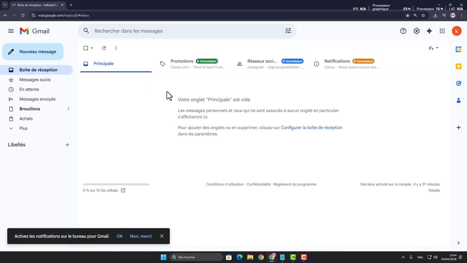Screen dimensions: 467x263
Task: Open the select dropdown arrow beside the checkbox
Action: (92, 48)
